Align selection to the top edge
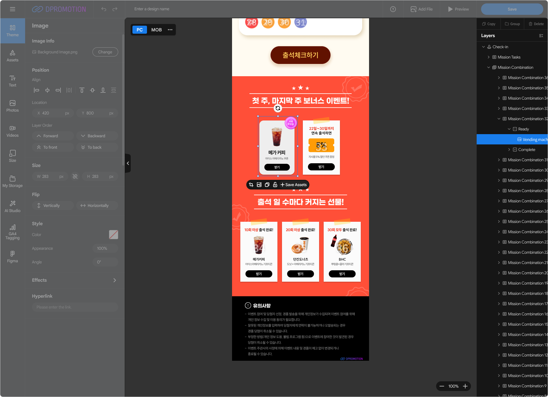 click(x=82, y=90)
